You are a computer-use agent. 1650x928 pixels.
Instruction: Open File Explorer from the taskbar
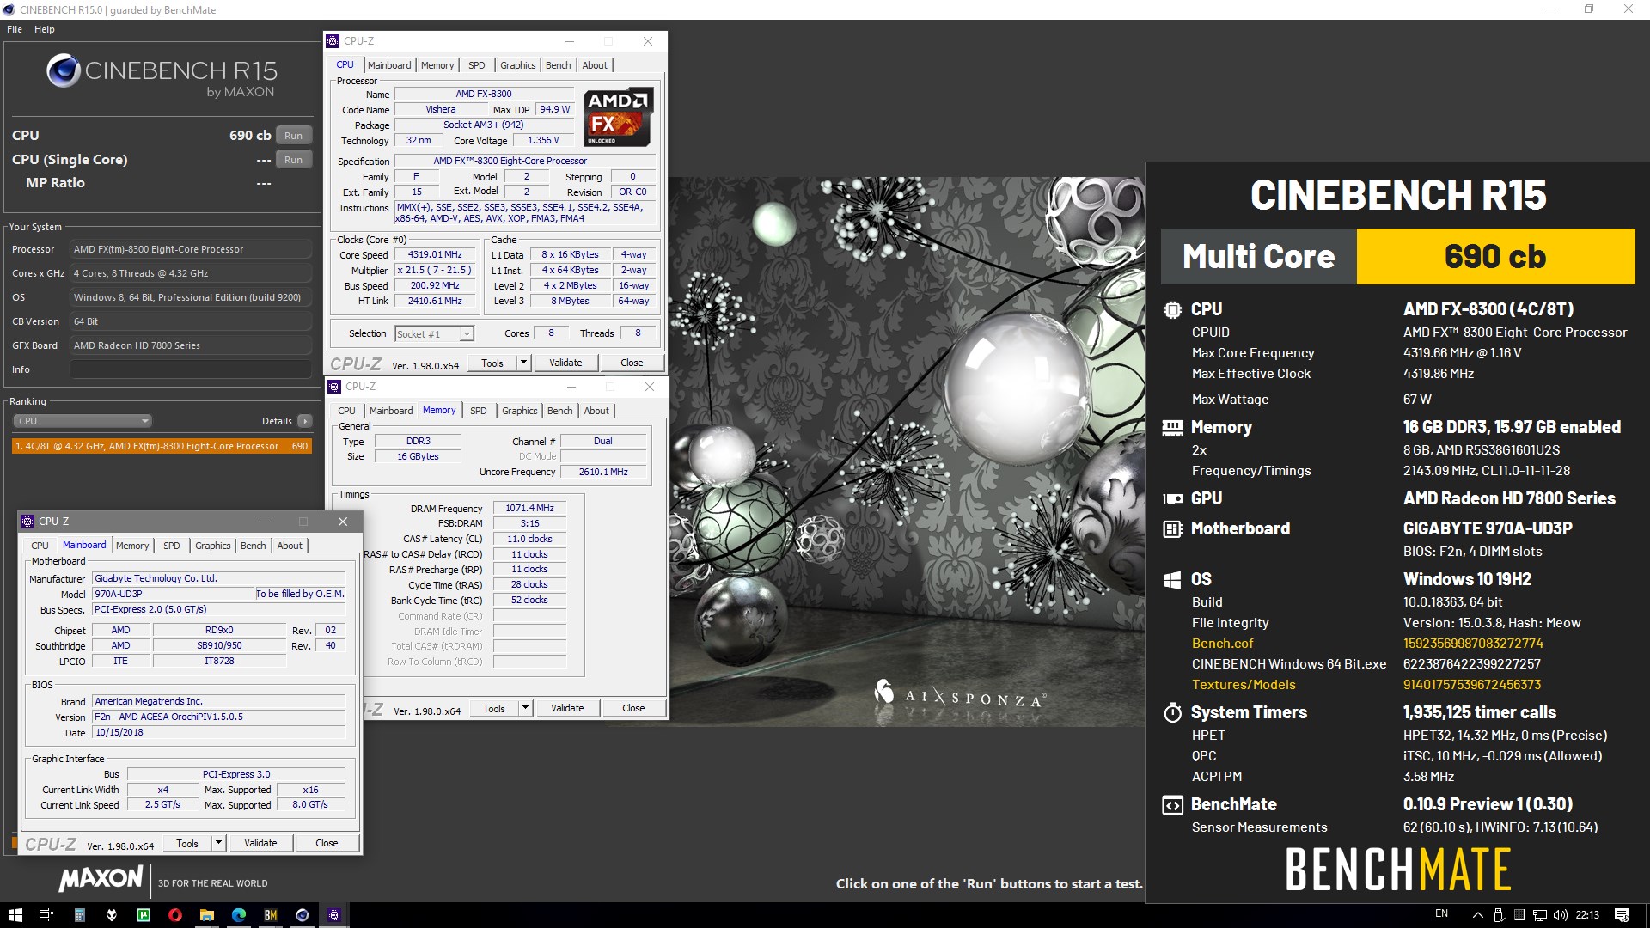207,915
